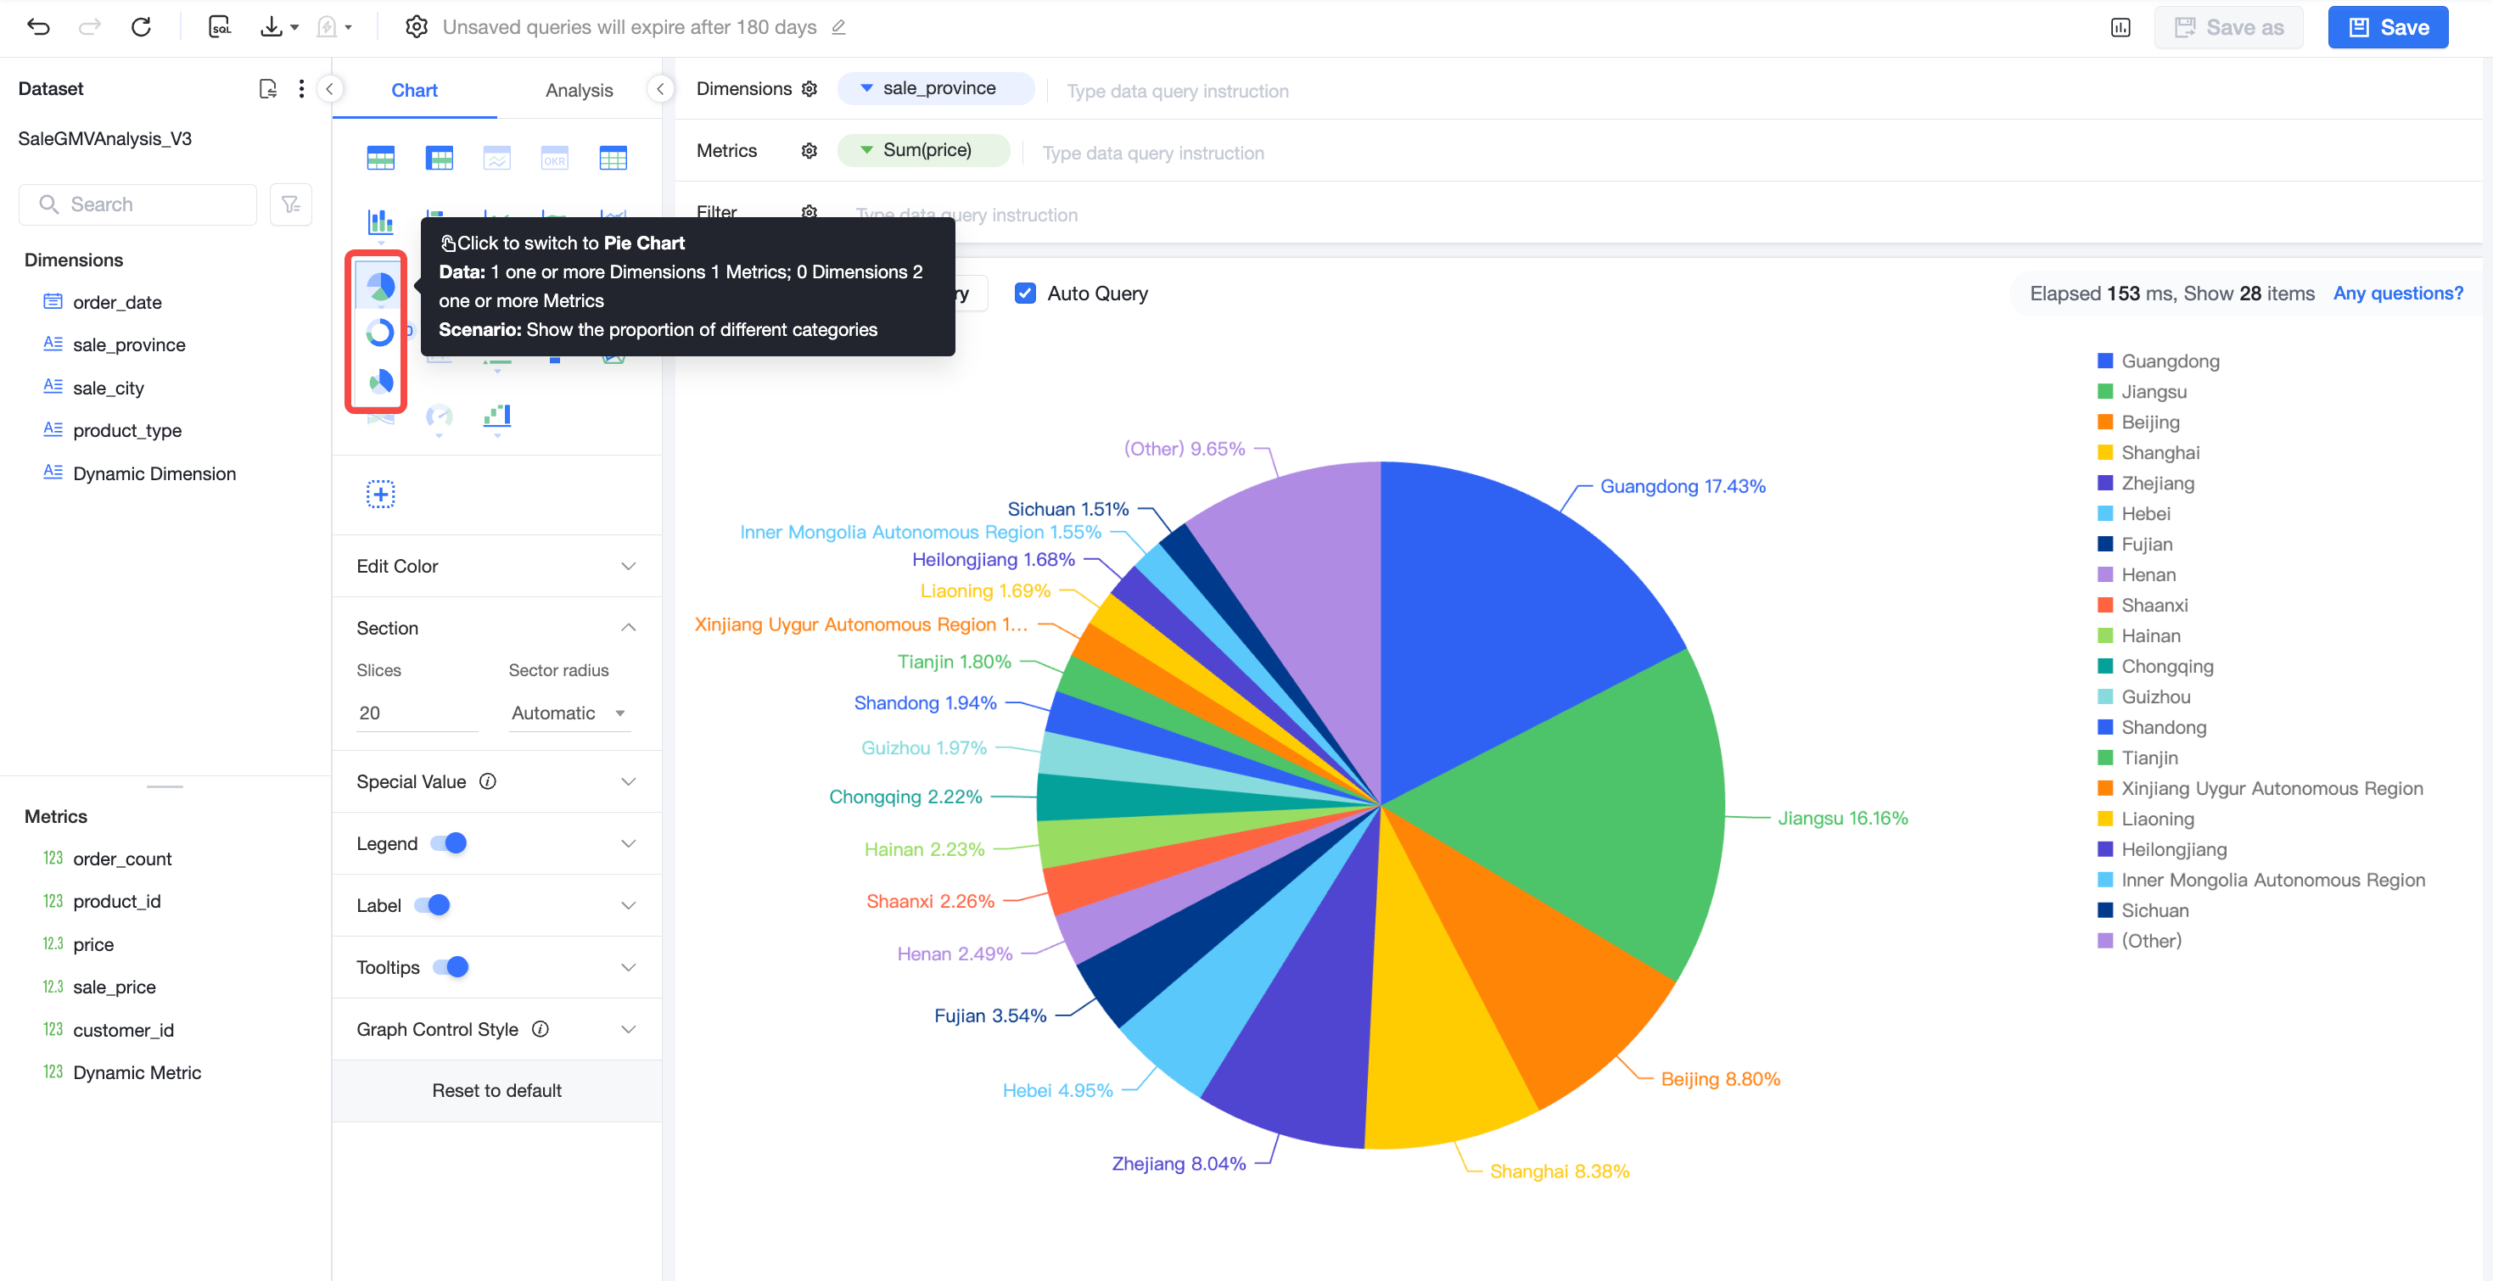This screenshot has width=2493, height=1281.
Task: Open the Any questions? link
Action: [x=2397, y=294]
